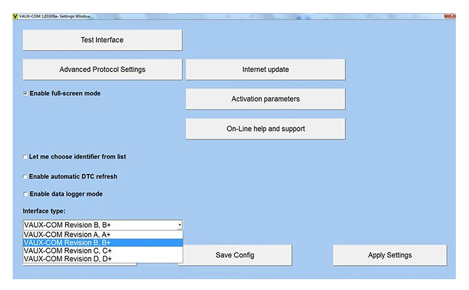Collapse the Interface type dropdown arrow
This screenshot has width=469, height=290.
pyautogui.click(x=180, y=225)
